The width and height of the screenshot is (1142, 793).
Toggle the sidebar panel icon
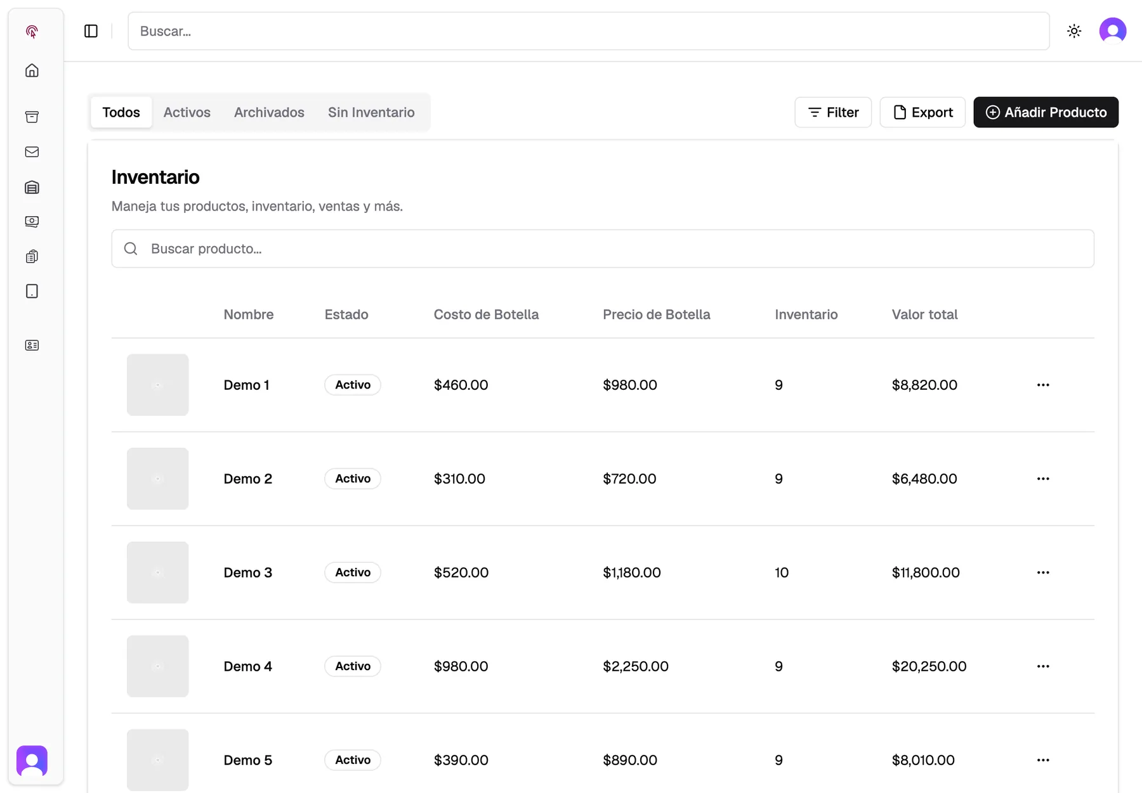click(x=91, y=31)
